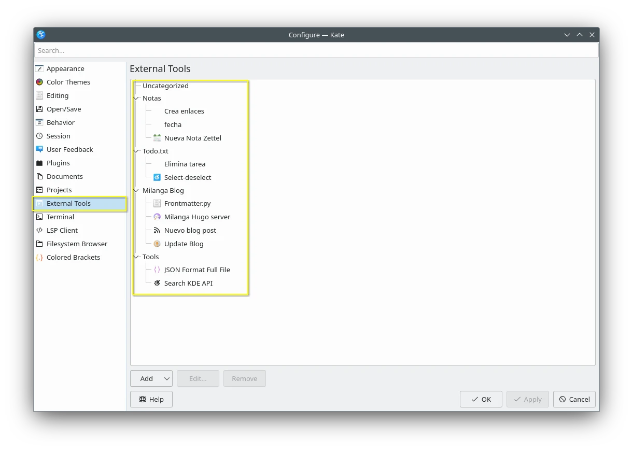Click the Search input field
The image size is (633, 451).
pyautogui.click(x=316, y=50)
